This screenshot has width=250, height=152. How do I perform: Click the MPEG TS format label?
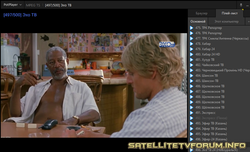click(x=33, y=5)
